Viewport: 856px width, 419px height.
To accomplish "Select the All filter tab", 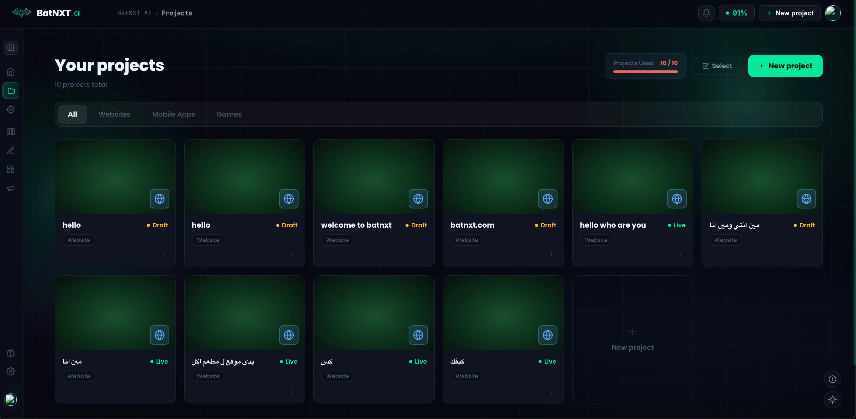I will click(73, 114).
